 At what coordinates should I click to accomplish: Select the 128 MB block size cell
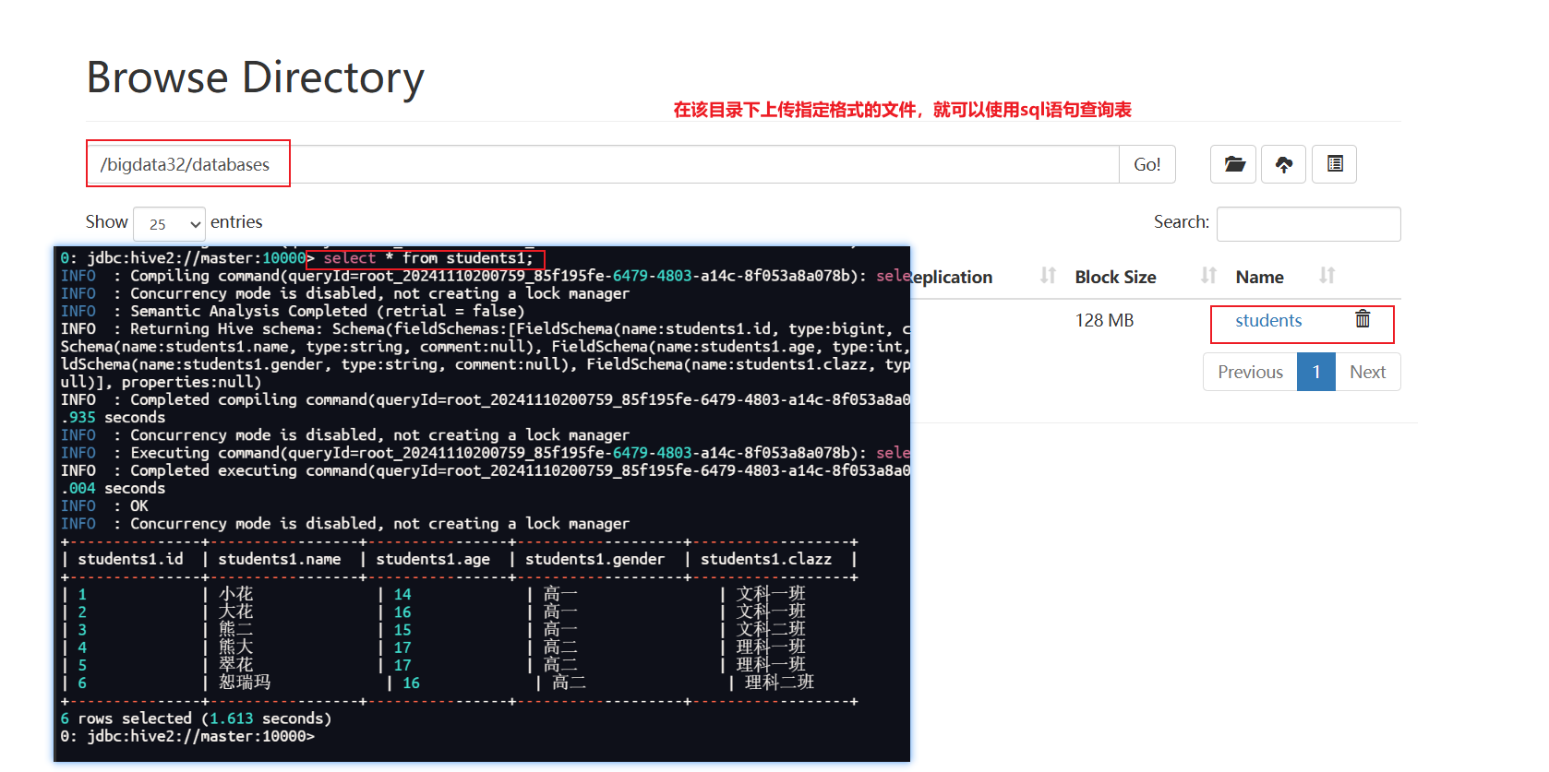pyautogui.click(x=1104, y=320)
